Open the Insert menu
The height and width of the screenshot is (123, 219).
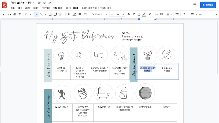click(36, 8)
